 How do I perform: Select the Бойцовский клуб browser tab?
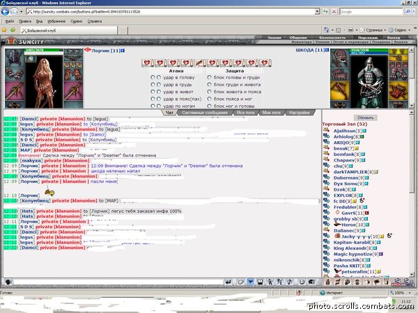(x=69, y=31)
